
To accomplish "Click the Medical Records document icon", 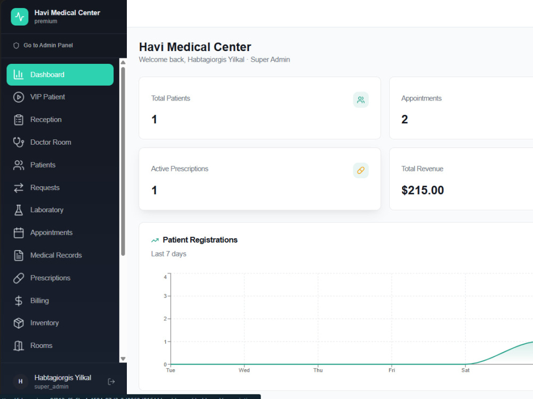I will pyautogui.click(x=18, y=255).
